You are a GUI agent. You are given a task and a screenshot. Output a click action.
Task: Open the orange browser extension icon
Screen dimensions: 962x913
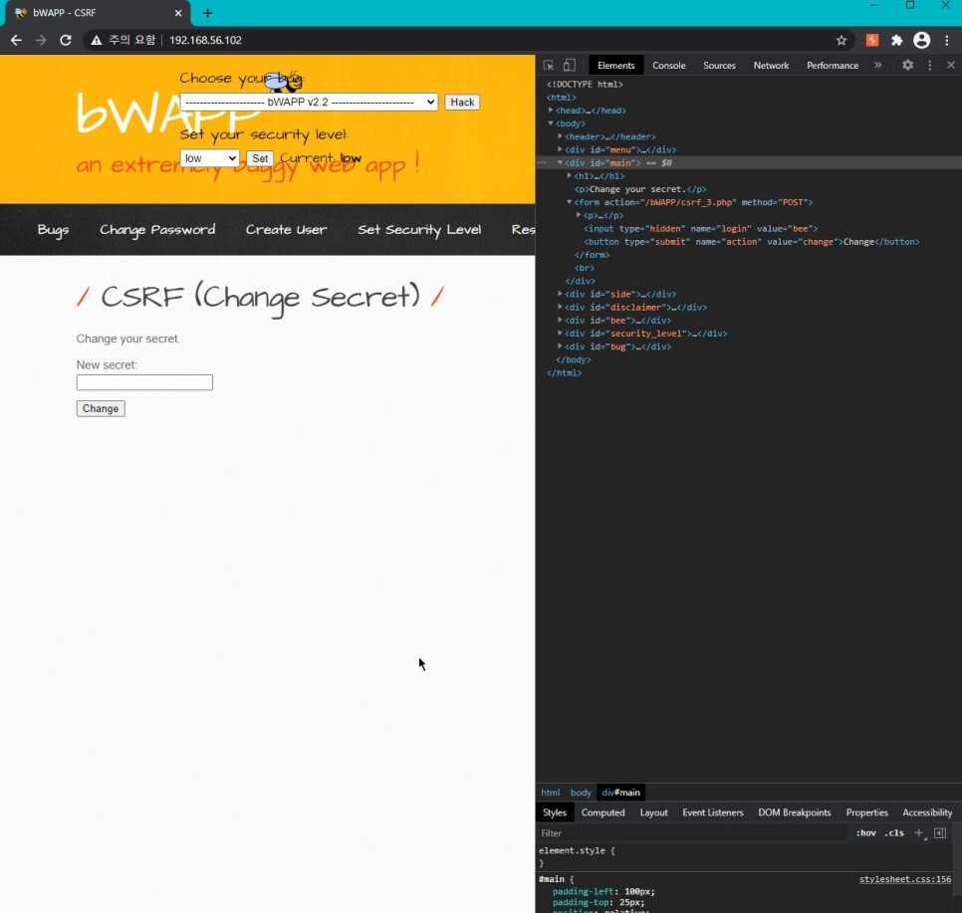[871, 40]
